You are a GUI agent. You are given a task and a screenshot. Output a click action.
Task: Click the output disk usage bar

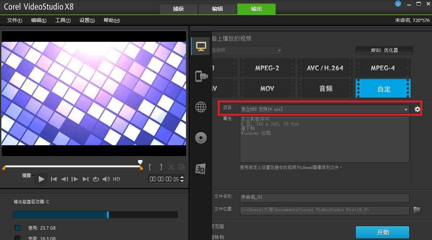coord(96,215)
